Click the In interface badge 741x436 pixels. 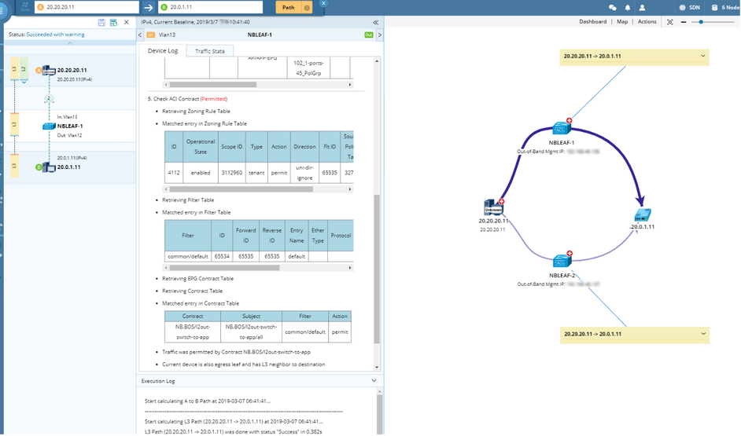point(151,35)
